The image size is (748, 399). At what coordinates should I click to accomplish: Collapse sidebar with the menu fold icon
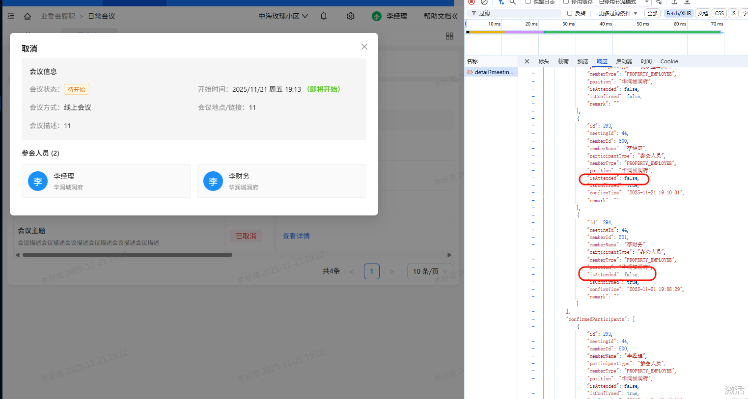pos(11,16)
